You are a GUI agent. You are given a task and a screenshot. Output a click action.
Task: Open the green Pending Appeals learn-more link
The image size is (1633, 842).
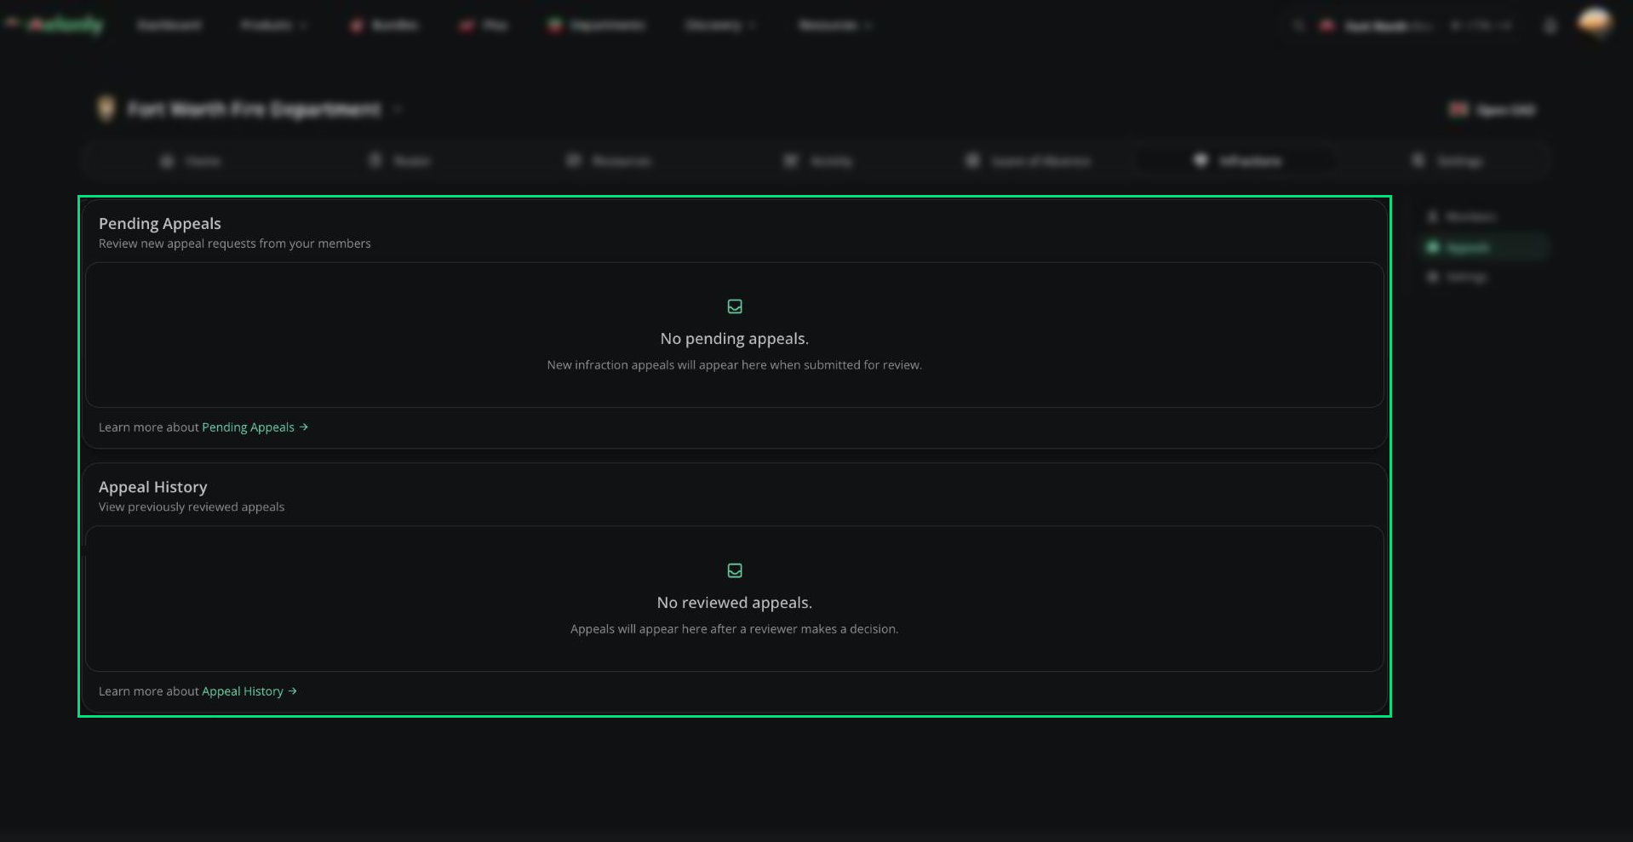click(255, 427)
